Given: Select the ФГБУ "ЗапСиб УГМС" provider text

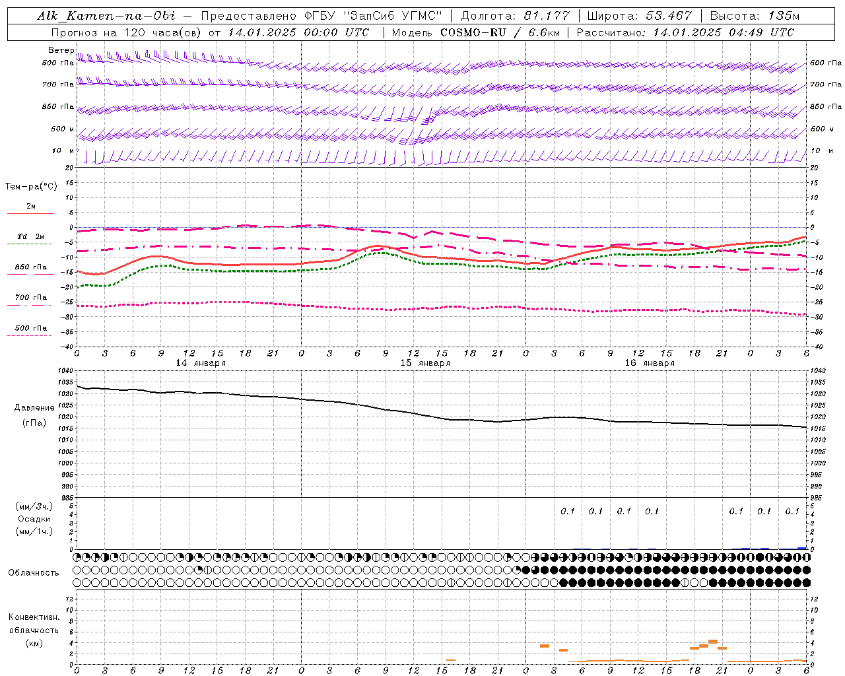Looking at the screenshot, I should (374, 16).
